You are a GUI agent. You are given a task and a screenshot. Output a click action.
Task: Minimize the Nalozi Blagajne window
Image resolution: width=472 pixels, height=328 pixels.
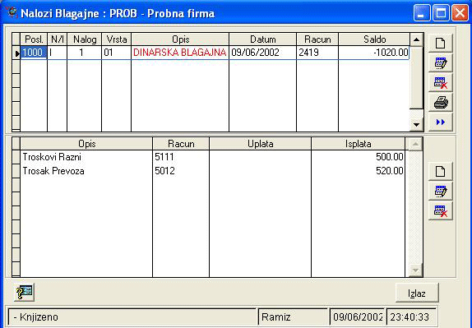(422, 13)
